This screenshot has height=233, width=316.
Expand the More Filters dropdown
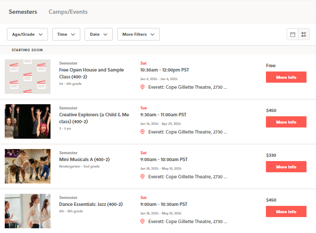click(138, 34)
